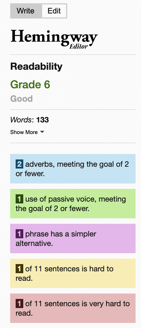Screen dimensions: 141x328
Task: Click the Show More dropdown arrow
Action: (x=42, y=132)
